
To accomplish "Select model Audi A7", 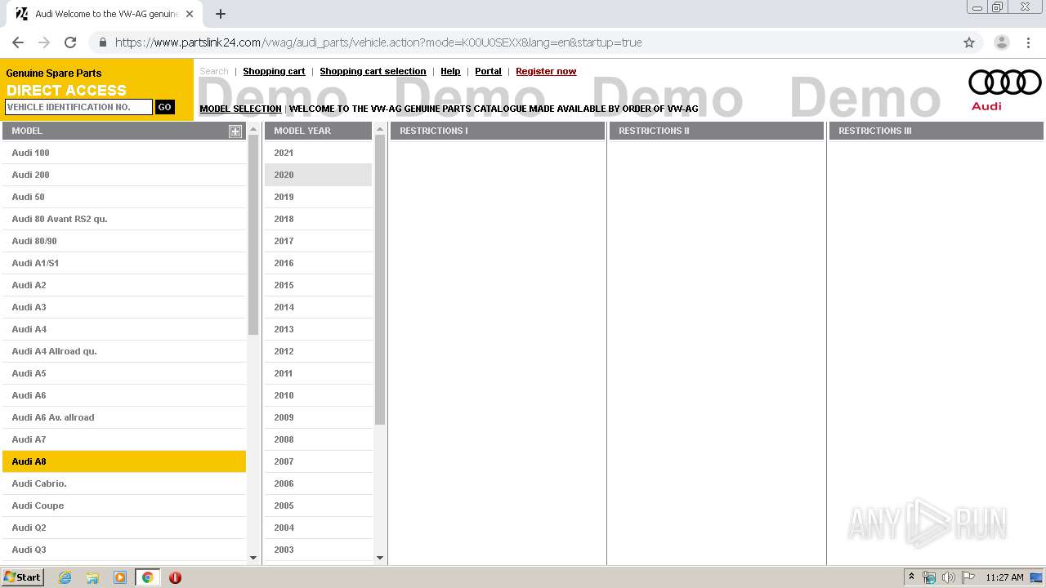I will coord(124,439).
